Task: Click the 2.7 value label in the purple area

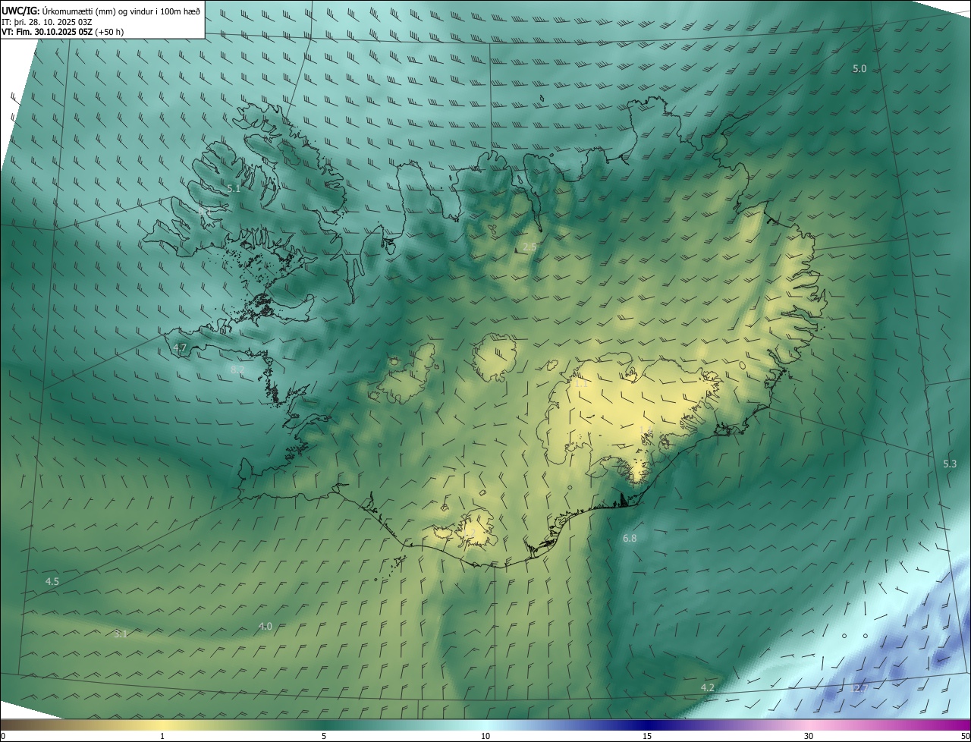Action: [859, 688]
